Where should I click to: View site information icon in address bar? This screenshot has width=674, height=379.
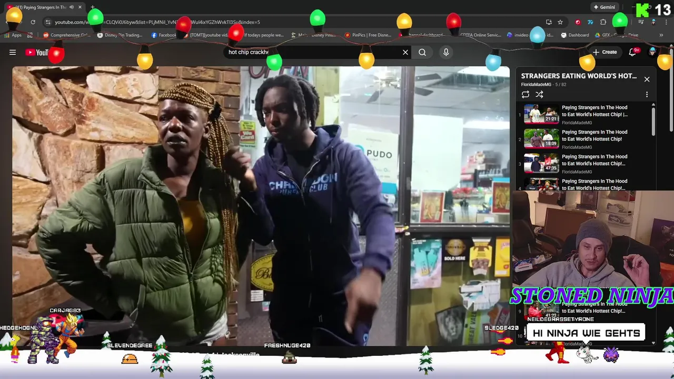click(48, 22)
